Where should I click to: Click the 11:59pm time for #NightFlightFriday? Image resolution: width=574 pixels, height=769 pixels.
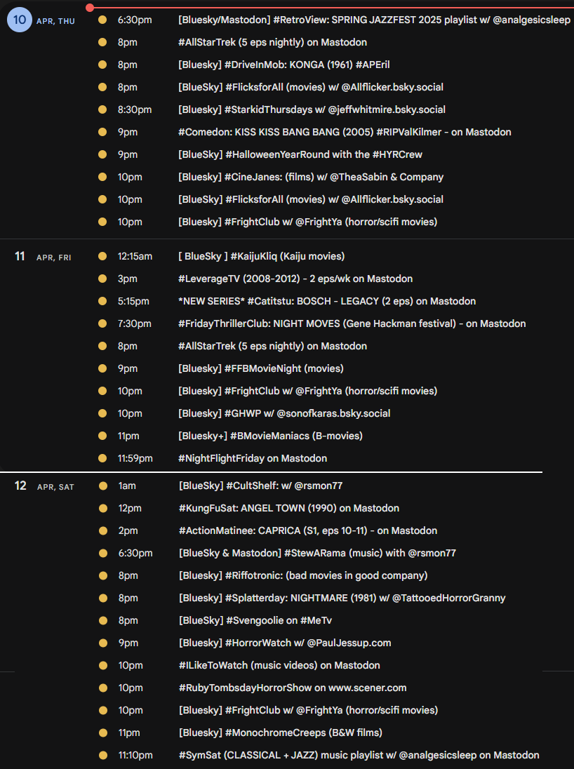pyautogui.click(x=135, y=459)
